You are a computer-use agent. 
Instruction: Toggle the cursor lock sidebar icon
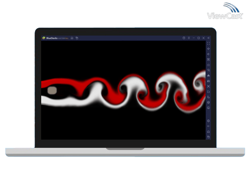[208, 59]
